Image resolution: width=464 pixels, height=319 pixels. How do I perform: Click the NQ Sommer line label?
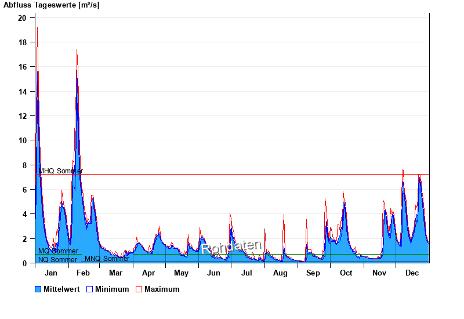click(57, 259)
